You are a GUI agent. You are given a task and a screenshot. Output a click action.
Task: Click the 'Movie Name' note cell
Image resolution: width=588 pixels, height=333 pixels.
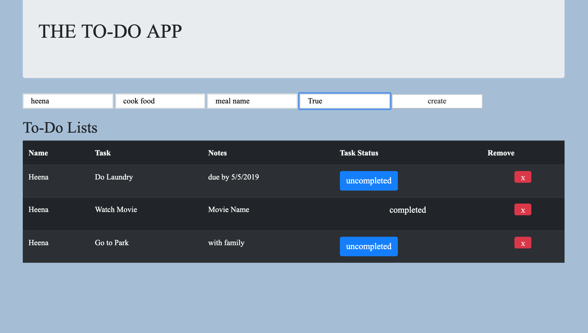coord(229,210)
